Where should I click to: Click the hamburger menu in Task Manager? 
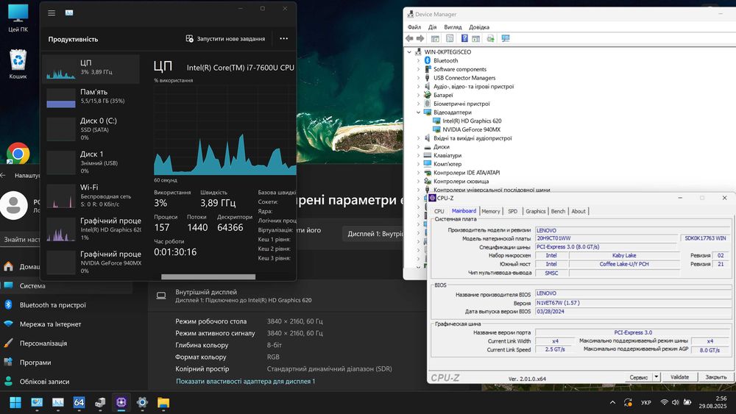pyautogui.click(x=52, y=13)
